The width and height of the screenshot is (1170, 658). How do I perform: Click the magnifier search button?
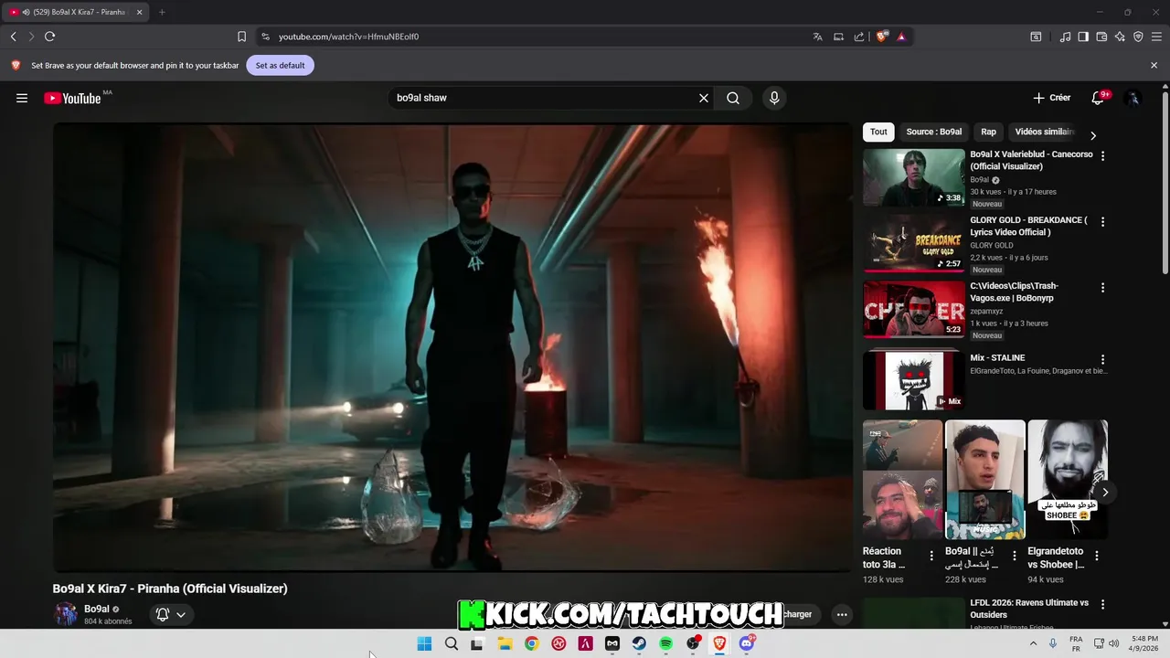(x=733, y=98)
